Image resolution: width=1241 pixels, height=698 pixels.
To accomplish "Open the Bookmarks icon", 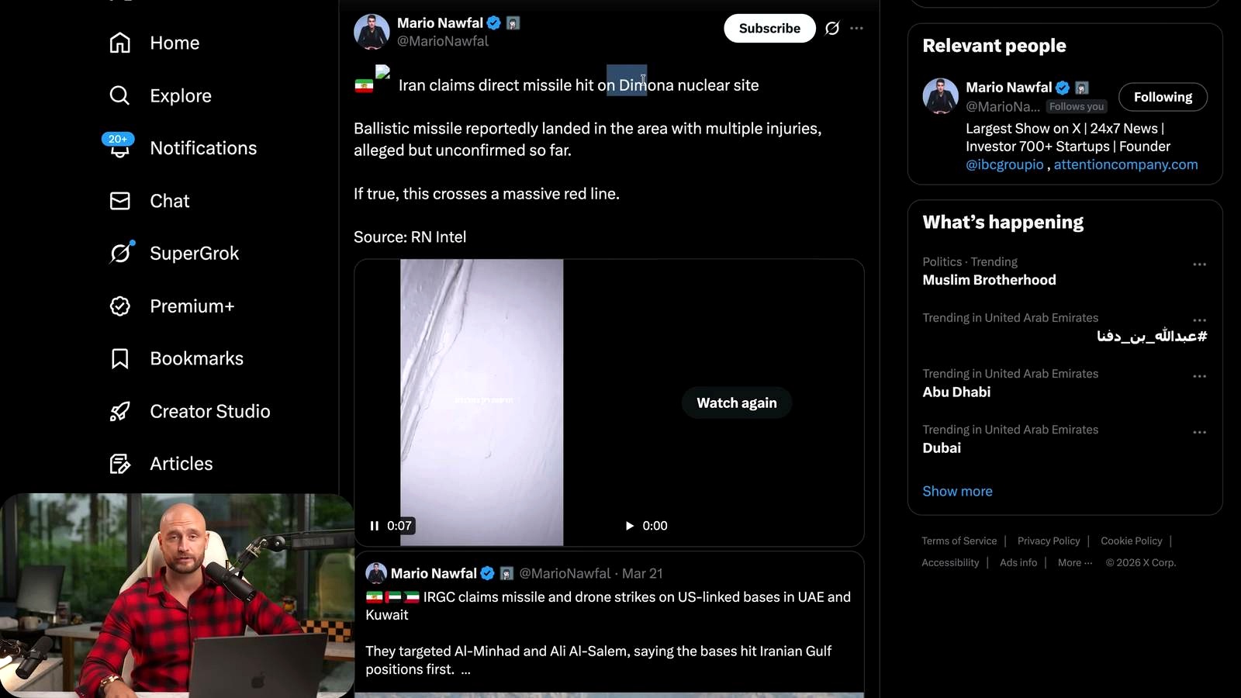I will (x=119, y=358).
